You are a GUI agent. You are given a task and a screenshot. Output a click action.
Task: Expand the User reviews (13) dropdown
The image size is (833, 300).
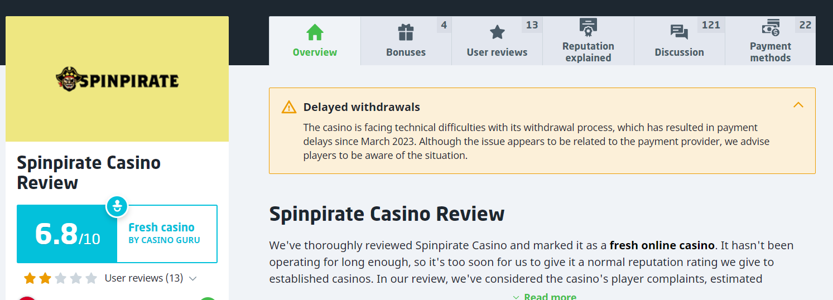(x=193, y=278)
